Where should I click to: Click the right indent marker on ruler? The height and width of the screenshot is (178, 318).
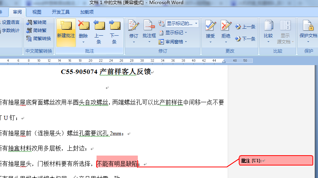224,61
